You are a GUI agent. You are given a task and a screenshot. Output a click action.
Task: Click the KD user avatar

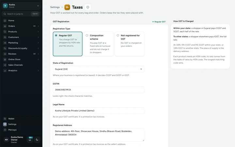click(x=6, y=140)
